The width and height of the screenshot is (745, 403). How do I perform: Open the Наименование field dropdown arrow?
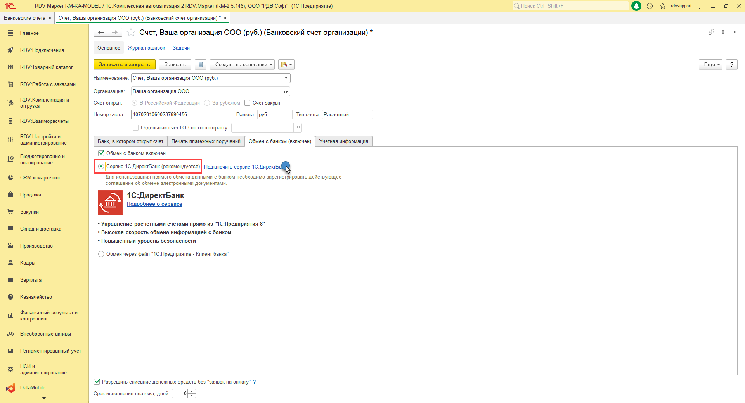[286, 78]
